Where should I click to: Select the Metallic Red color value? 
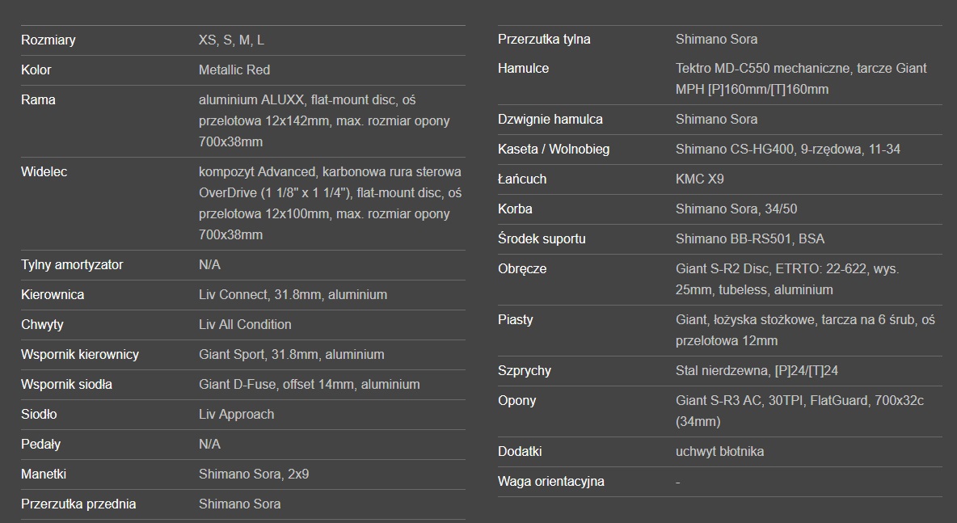pos(234,70)
